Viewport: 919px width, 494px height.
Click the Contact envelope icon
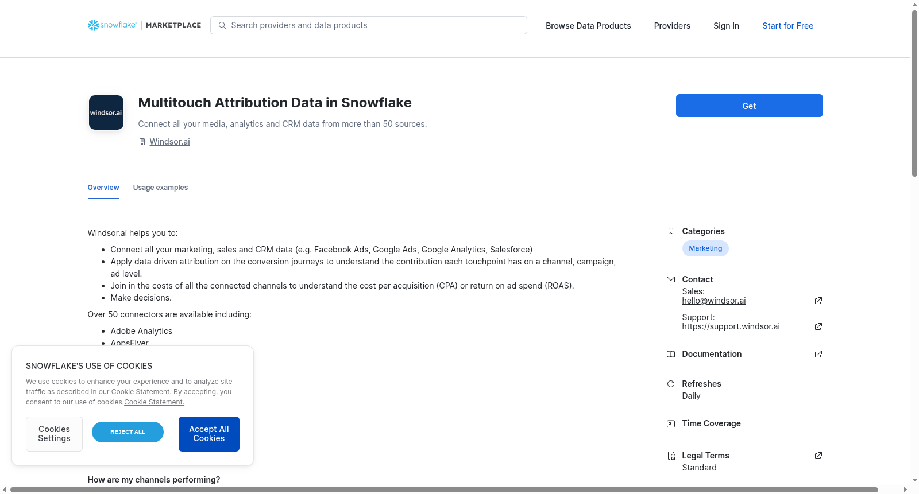pyautogui.click(x=671, y=279)
